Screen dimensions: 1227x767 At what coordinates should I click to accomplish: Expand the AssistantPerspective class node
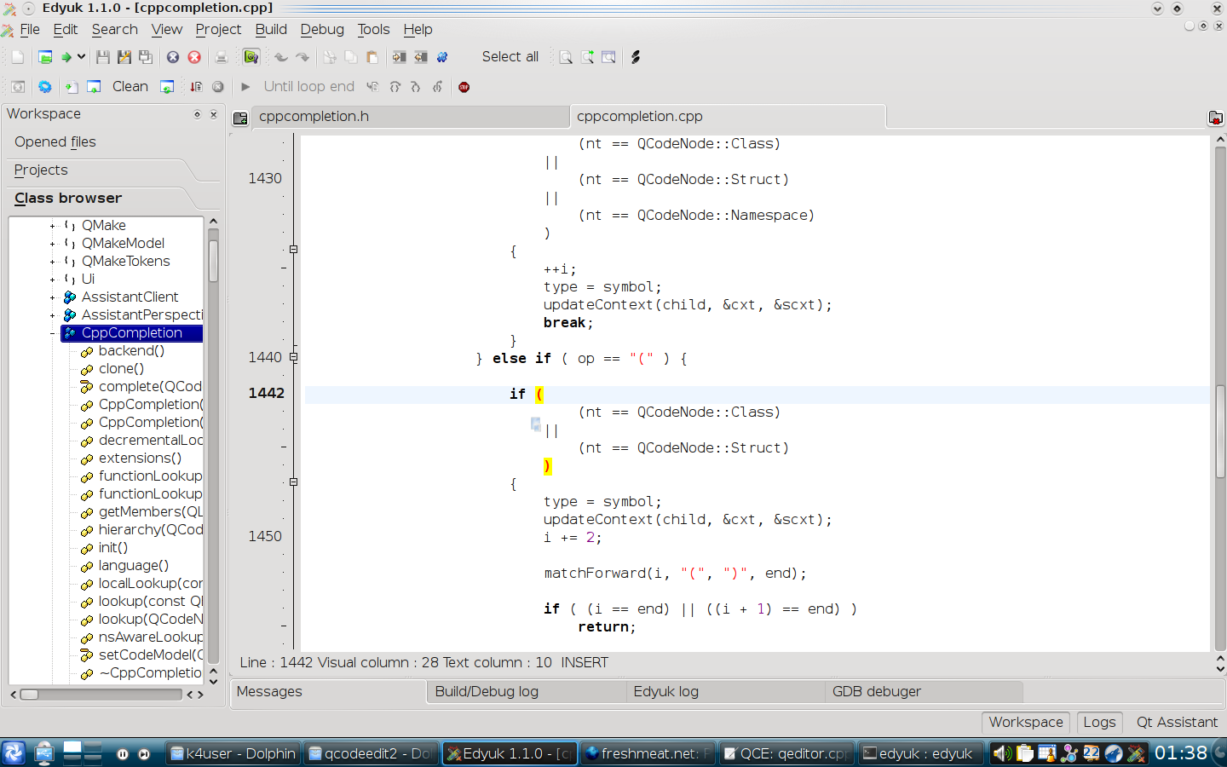(x=52, y=315)
